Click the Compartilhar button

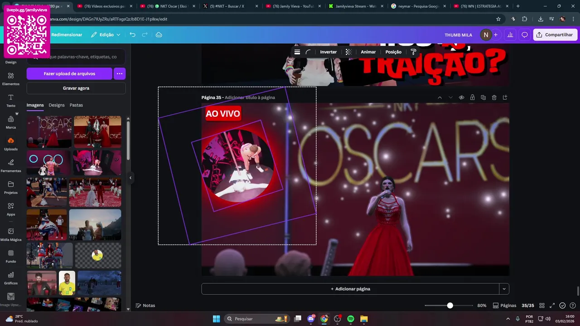pyautogui.click(x=555, y=35)
